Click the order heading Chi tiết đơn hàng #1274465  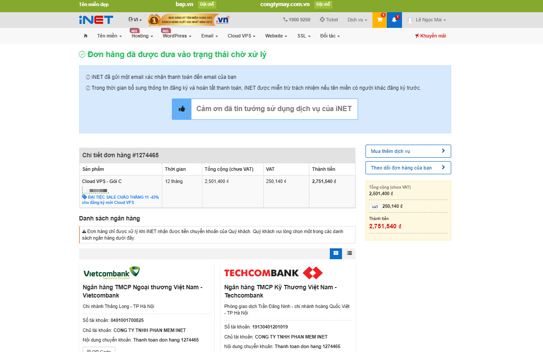121,155
